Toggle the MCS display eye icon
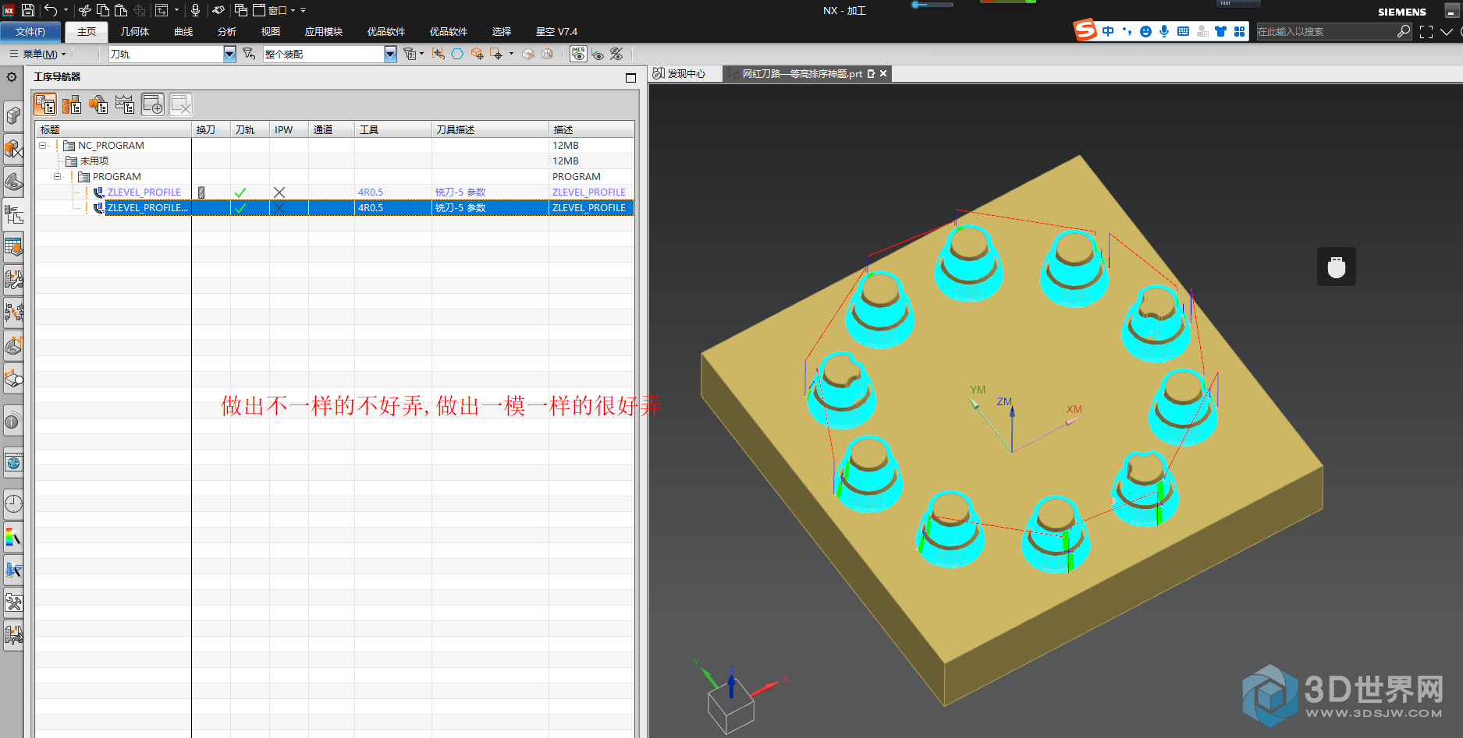This screenshot has width=1463, height=738. [x=578, y=54]
